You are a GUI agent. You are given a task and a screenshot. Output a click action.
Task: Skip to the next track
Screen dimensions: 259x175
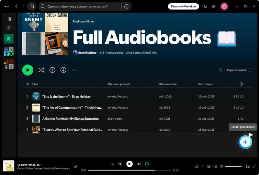(139, 164)
